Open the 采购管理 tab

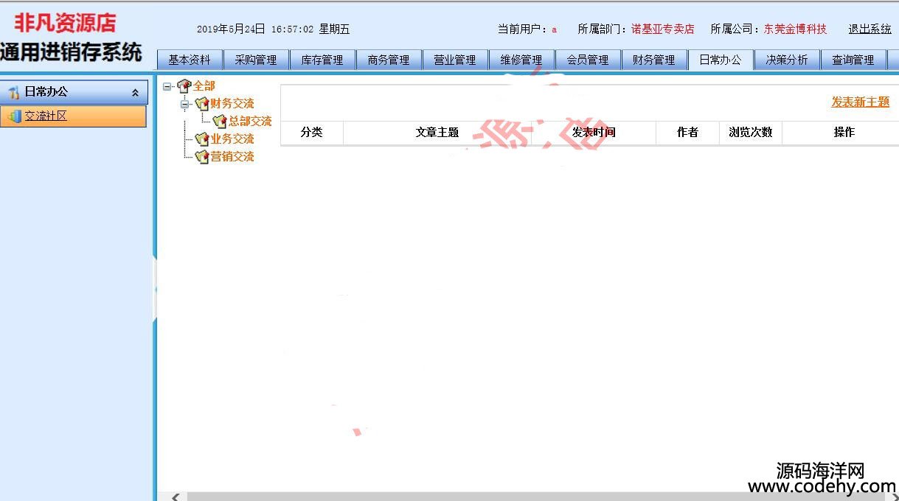pyautogui.click(x=256, y=60)
